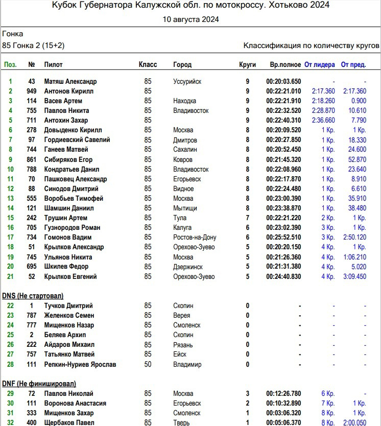This screenshot has height=426, width=381.
Task: Click the "От пред." column header
Action: click(x=353, y=65)
